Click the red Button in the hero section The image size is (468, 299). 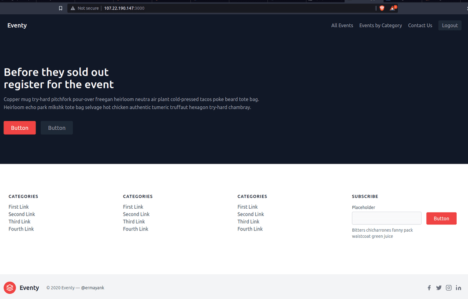click(19, 128)
